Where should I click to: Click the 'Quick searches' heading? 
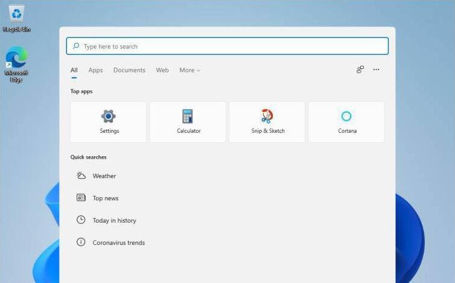click(x=89, y=157)
